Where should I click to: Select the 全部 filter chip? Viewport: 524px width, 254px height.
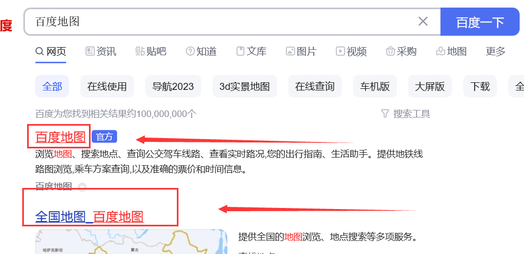tap(52, 87)
